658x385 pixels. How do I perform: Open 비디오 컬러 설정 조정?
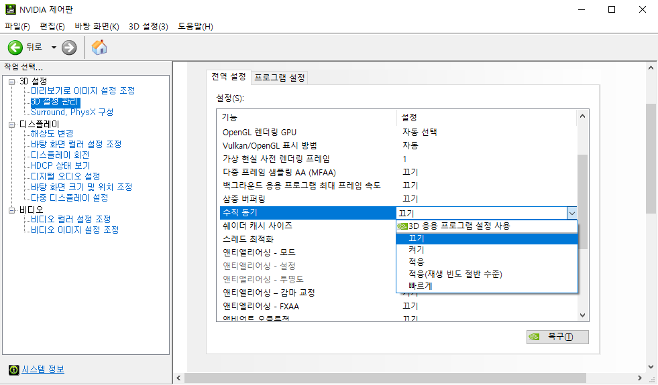[x=70, y=219]
